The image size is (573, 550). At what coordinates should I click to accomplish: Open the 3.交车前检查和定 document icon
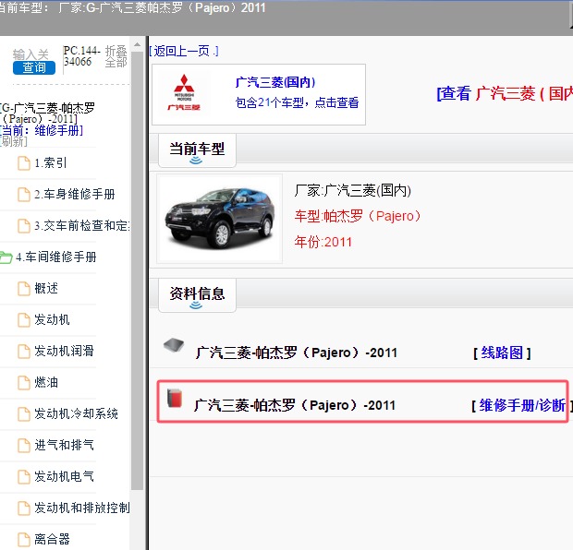click(24, 226)
